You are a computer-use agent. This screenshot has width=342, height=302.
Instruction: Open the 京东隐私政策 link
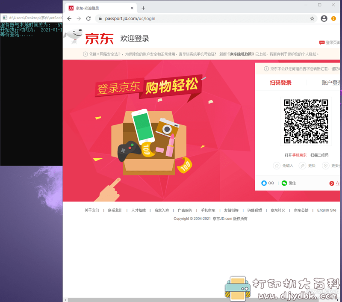coord(241,54)
